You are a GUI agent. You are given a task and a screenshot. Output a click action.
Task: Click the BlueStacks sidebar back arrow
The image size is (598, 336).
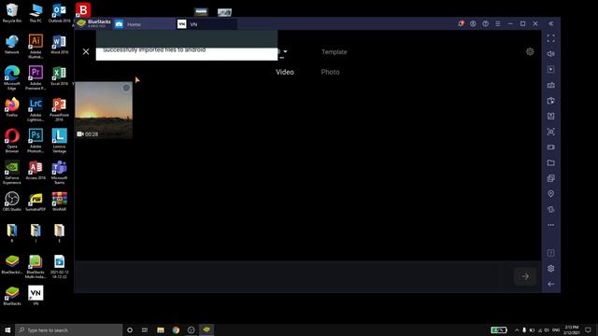550,284
